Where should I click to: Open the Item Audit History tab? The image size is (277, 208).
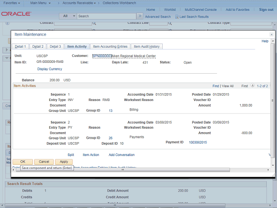pos(146,46)
